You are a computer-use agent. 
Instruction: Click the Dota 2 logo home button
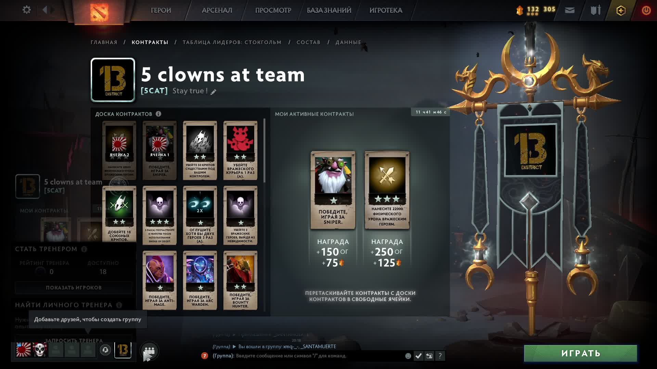[x=99, y=12]
